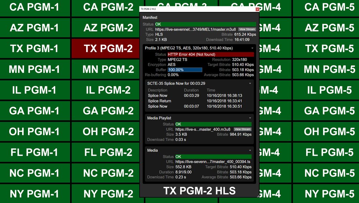Click the Media Playlist bitrate 984.91 Kbps
This screenshot has width=359, height=203.
241,134
